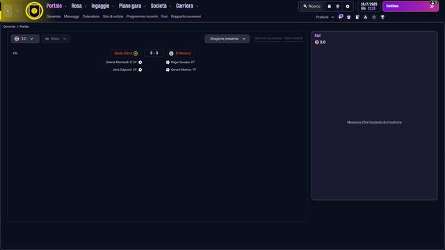Image resolution: width=445 pixels, height=250 pixels.
Task: Click the Ultimi risultati button
Action: pos(293,38)
